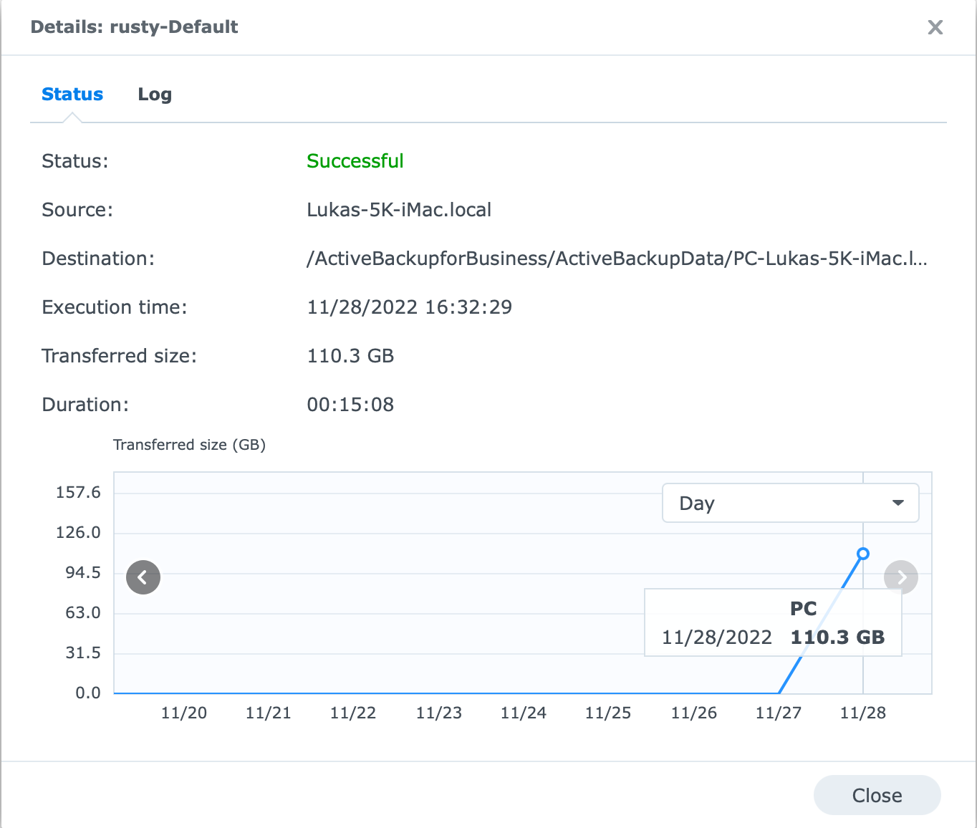Close the Details dialog with the X icon
Screen dimensions: 977x828
[x=935, y=27]
